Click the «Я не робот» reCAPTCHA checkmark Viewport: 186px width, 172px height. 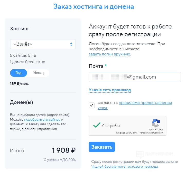point(97,126)
